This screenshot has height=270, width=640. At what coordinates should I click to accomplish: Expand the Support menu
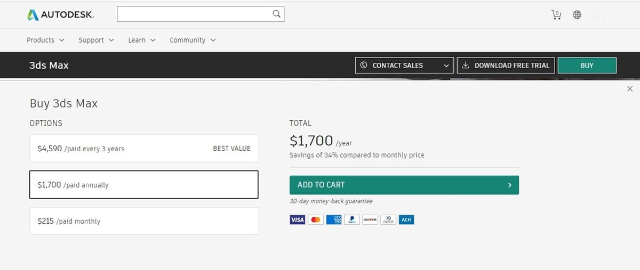coord(96,40)
